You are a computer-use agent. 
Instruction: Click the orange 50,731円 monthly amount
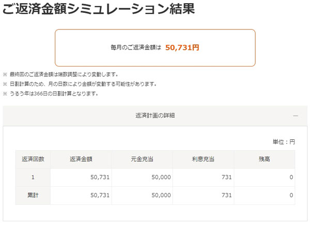[x=182, y=47]
